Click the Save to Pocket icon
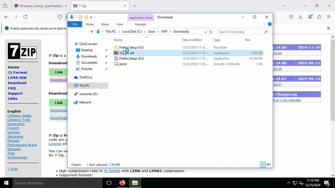335x188 pixels. point(291,17)
